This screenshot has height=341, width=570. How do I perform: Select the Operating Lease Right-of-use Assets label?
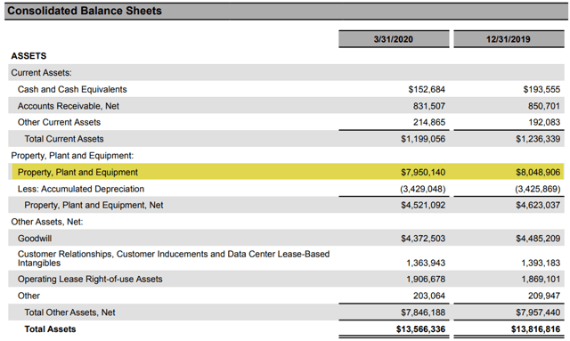tap(90, 280)
